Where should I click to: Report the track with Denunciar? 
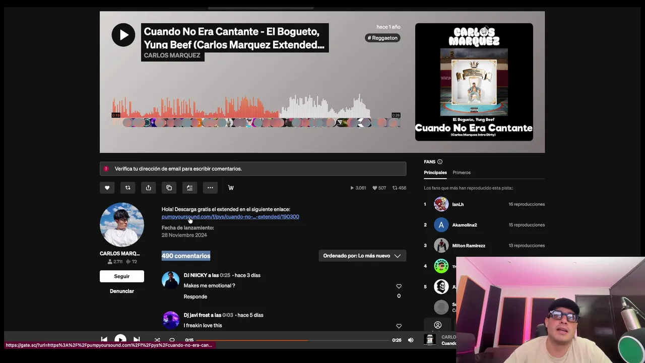122,291
